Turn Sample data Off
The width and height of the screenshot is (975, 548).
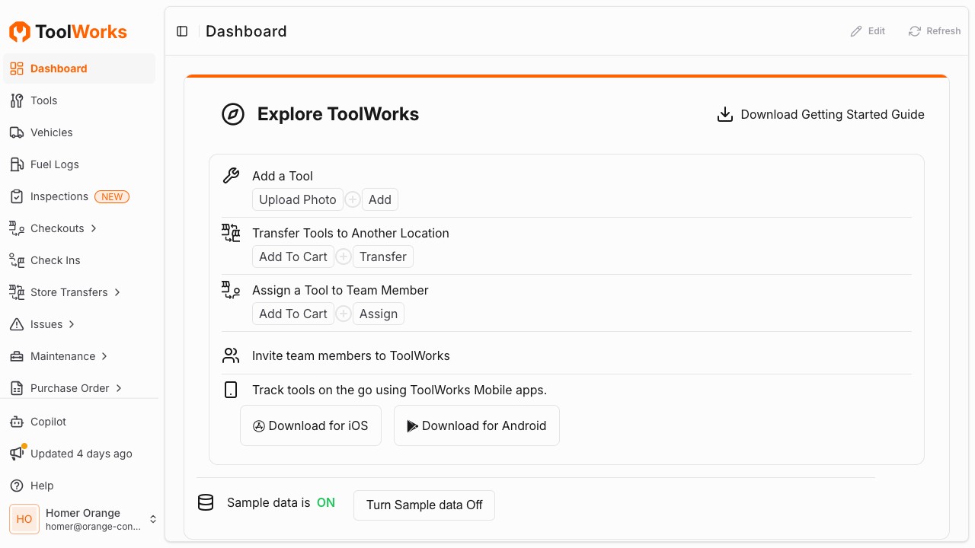(424, 505)
